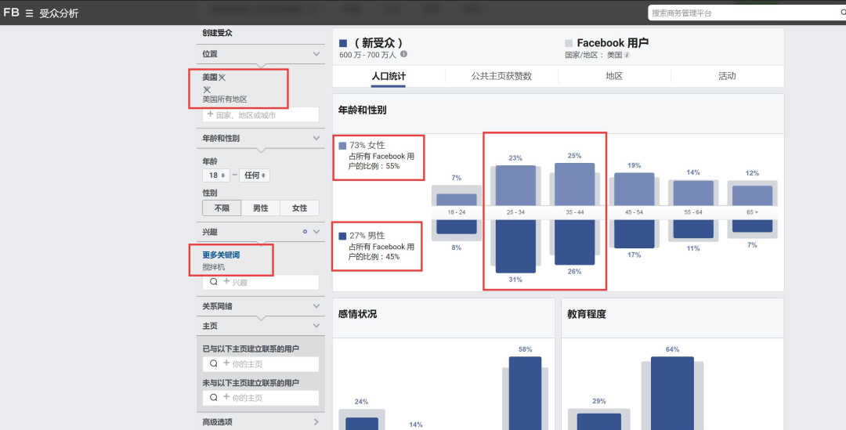Click the 25 - 34 female bar showing 23%
Viewport: 846px width, 430px height.
pyautogui.click(x=515, y=185)
